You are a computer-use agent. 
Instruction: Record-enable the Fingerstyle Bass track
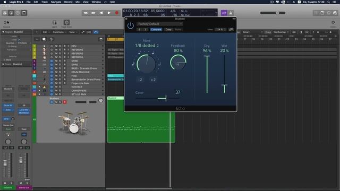pyautogui.click(x=64, y=83)
